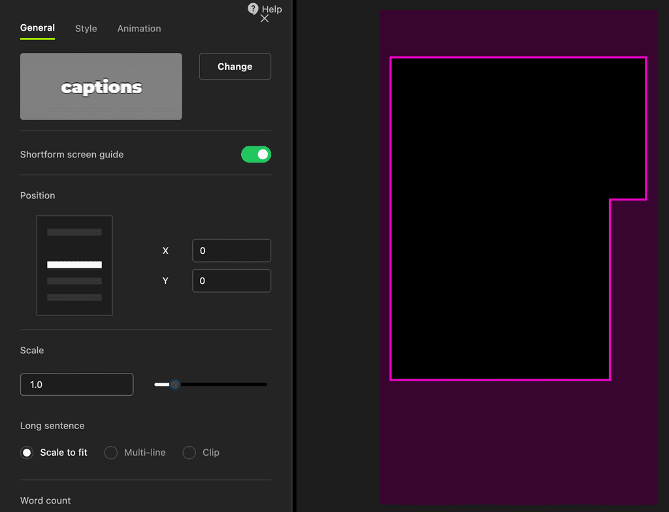
Task: Click the X position input field
Action: [x=231, y=250]
